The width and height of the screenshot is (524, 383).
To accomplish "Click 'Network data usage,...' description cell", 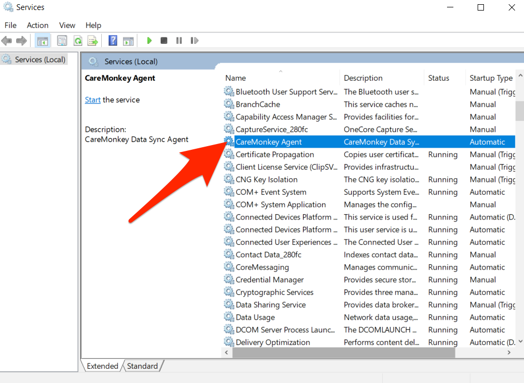I will (x=381, y=317).
